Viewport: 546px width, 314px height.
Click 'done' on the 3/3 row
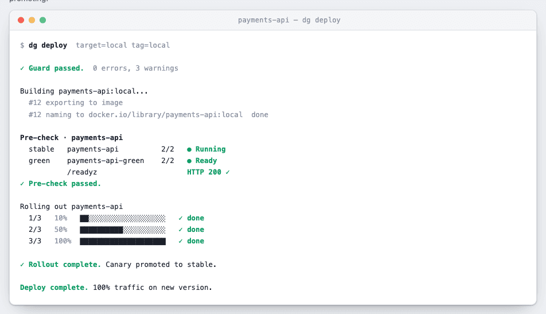[196, 241]
